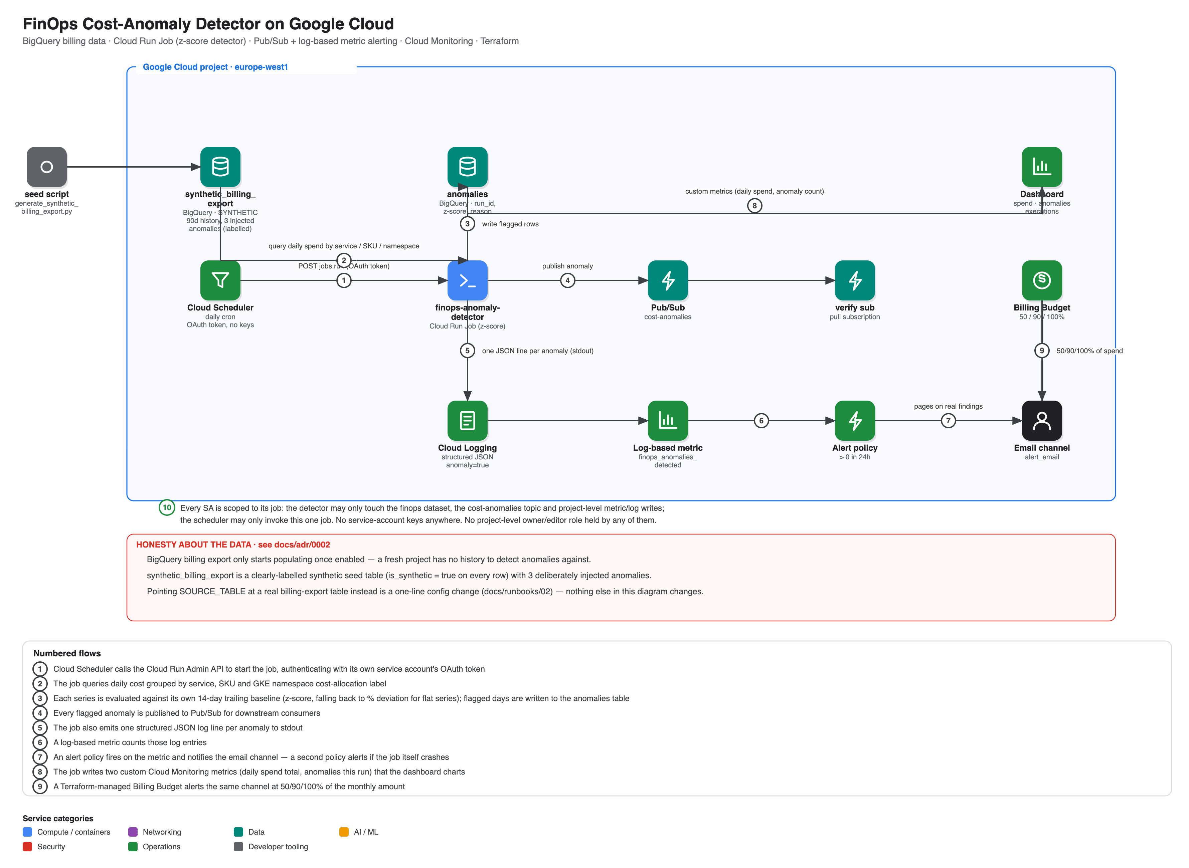Viewport: 1189px width, 868px height.
Task: Click the Security red legend swatch
Action: point(27,847)
